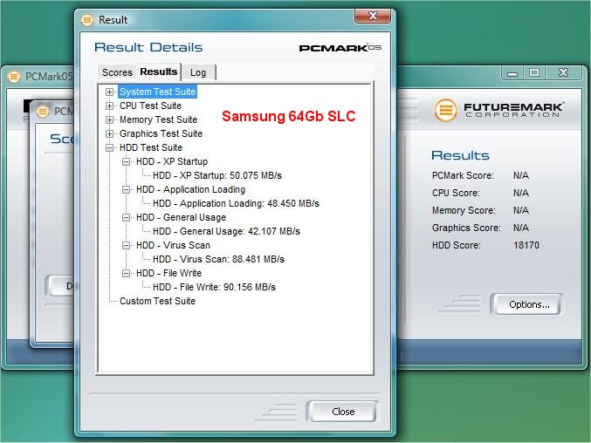
Task: Select the Memory Test Suite row
Action: (x=158, y=119)
